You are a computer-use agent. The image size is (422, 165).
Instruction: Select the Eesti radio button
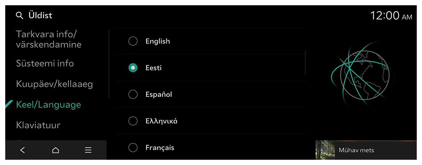133,68
